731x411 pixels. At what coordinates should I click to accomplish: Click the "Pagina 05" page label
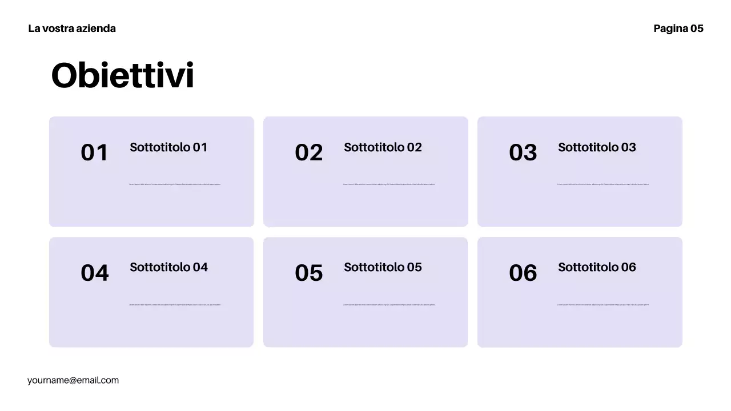tap(678, 29)
